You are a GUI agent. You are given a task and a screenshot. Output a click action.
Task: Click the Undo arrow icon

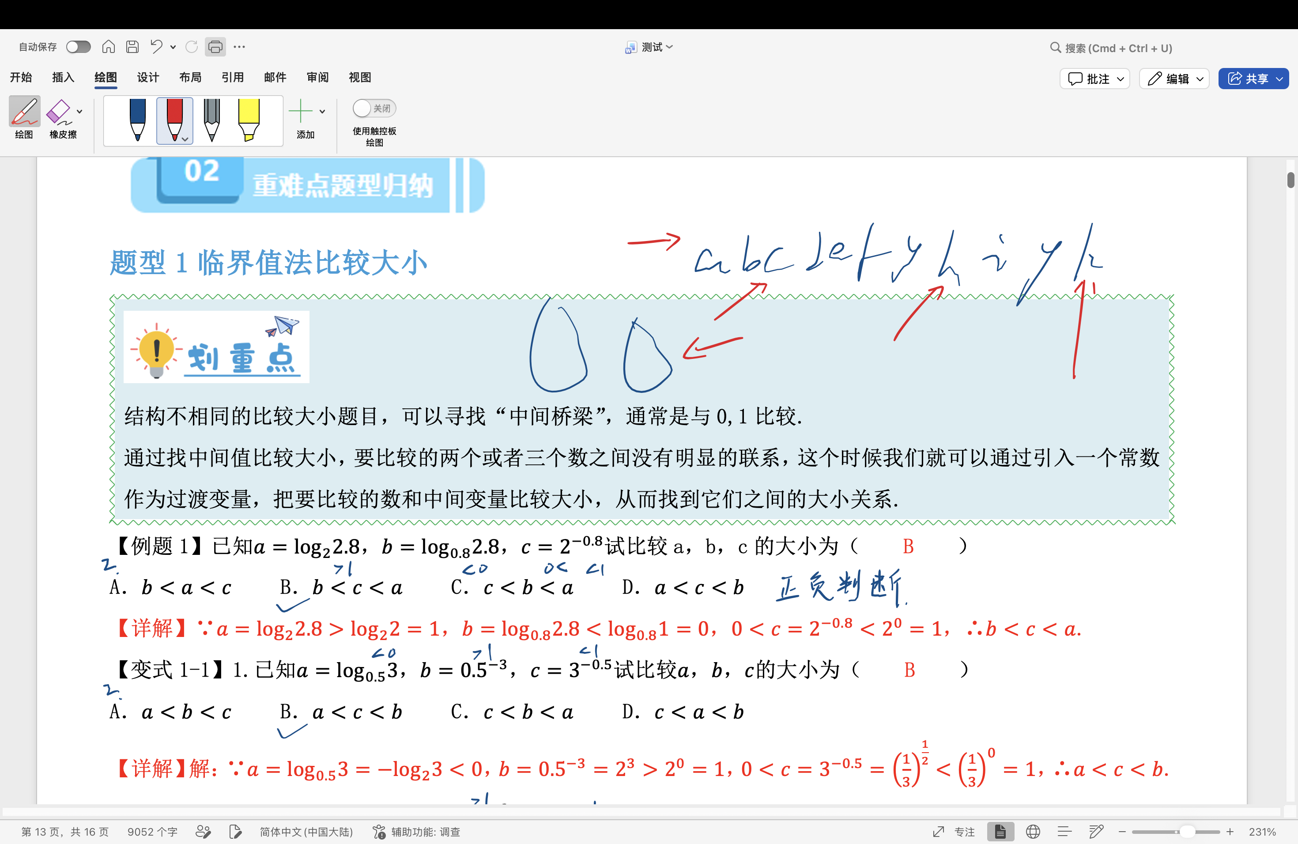(157, 47)
